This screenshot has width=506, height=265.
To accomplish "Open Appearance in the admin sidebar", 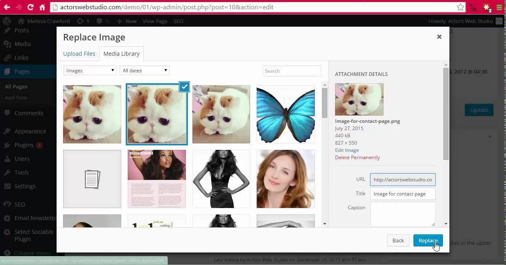I will [30, 131].
